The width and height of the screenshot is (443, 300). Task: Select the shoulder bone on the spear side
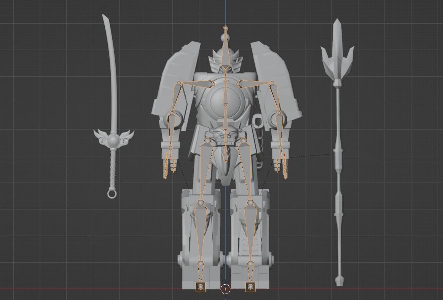(x=254, y=83)
